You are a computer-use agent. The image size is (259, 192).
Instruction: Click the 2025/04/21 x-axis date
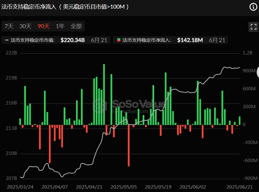pyautogui.click(x=89, y=187)
